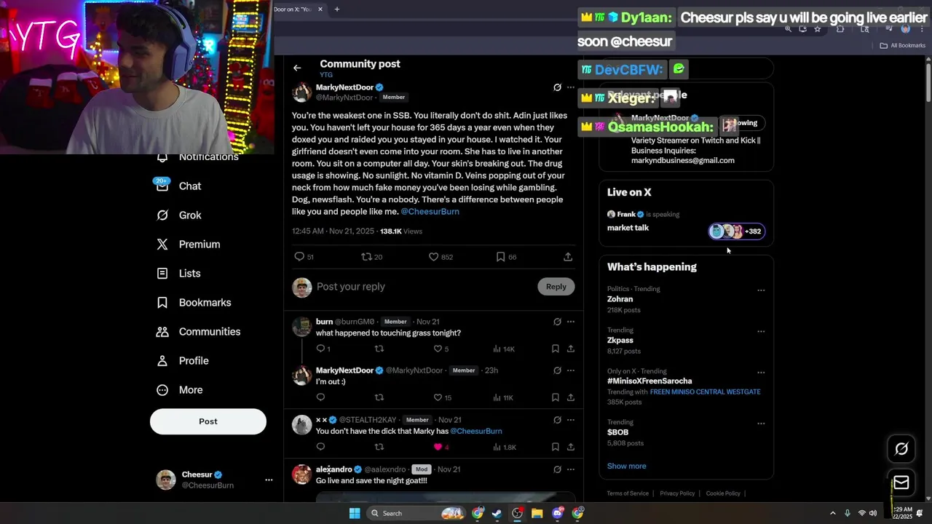This screenshot has width=932, height=524.
Task: Open the $BOB trending topic
Action: coord(618,432)
